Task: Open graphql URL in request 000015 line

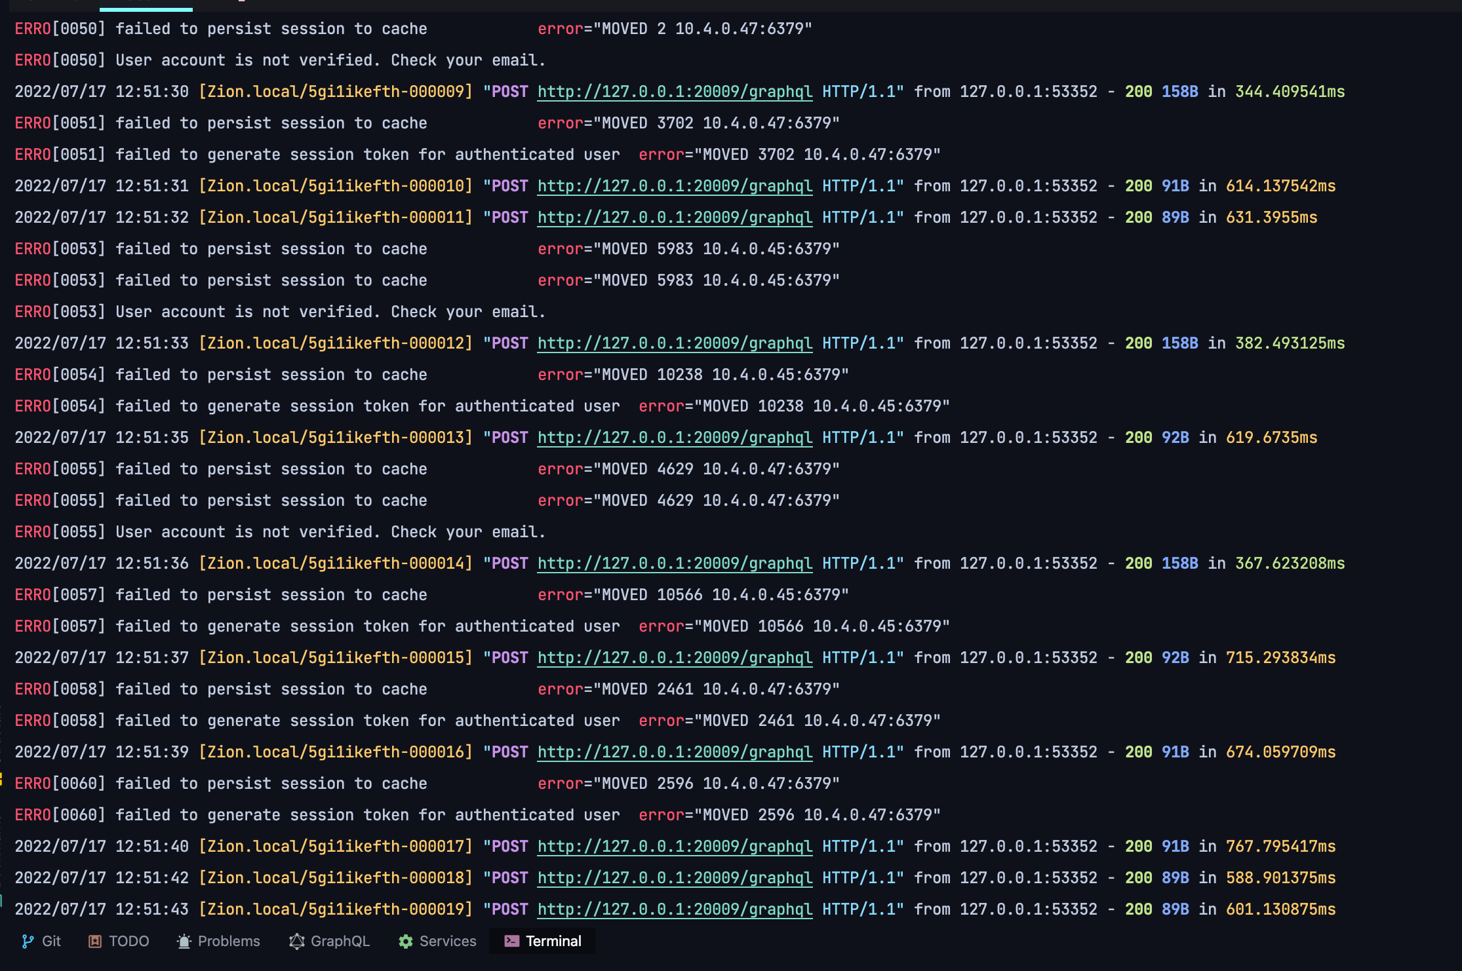Action: [x=675, y=658]
